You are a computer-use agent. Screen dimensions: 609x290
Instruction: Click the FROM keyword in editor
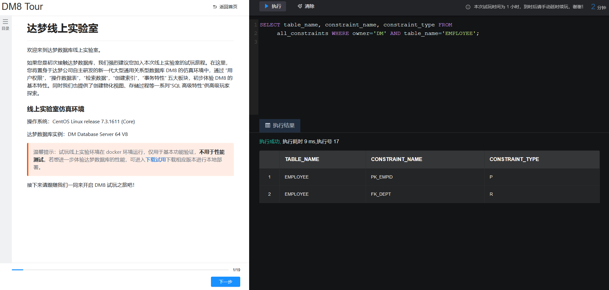click(445, 25)
